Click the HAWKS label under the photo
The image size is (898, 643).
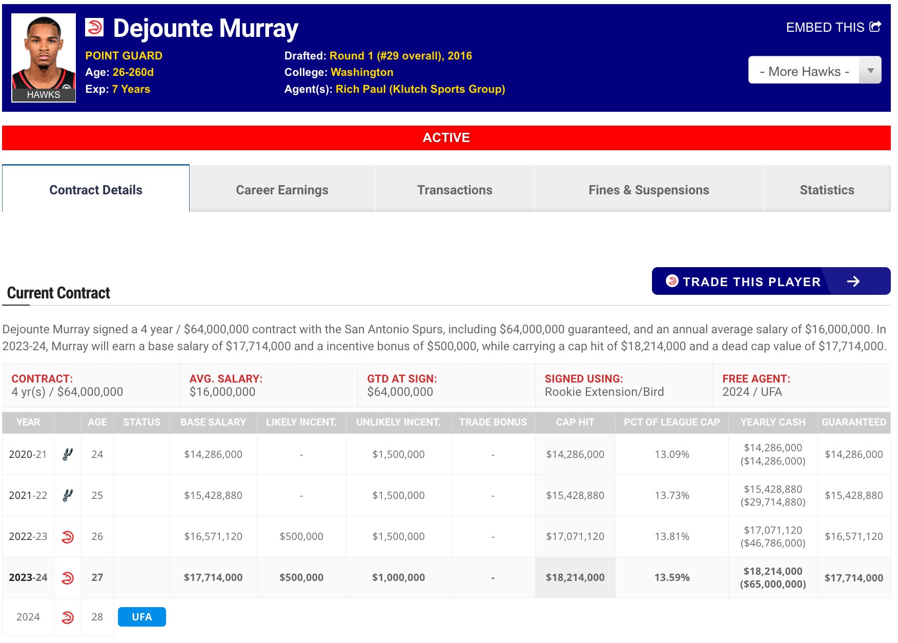tap(44, 95)
